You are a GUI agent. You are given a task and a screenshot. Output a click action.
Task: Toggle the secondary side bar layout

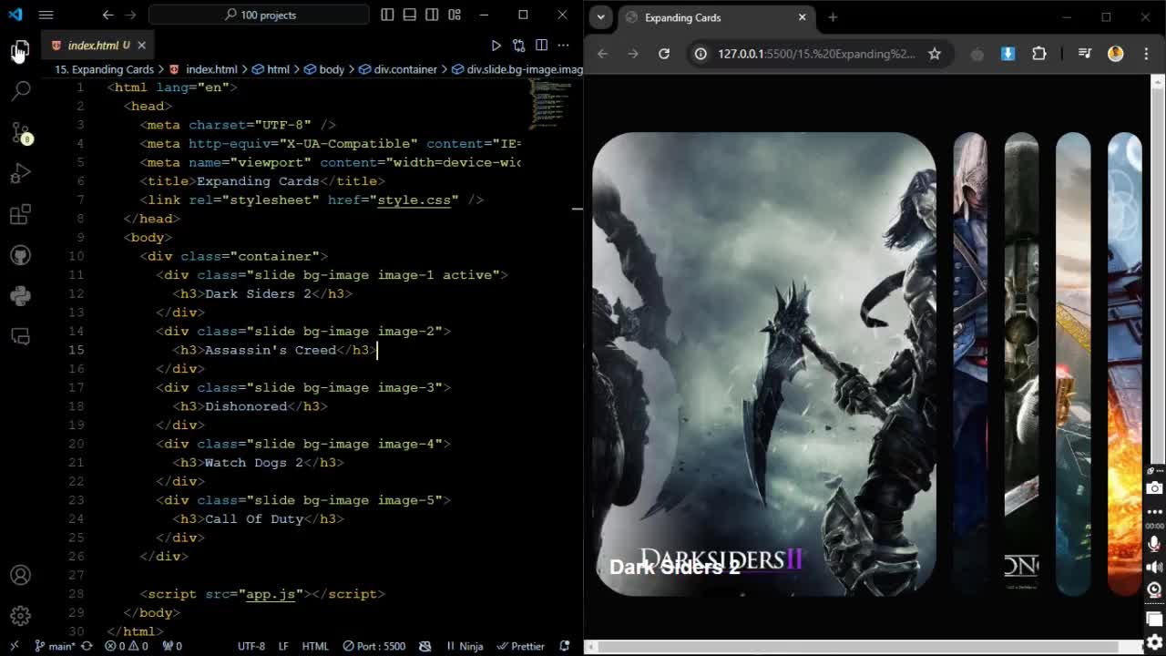(x=432, y=15)
